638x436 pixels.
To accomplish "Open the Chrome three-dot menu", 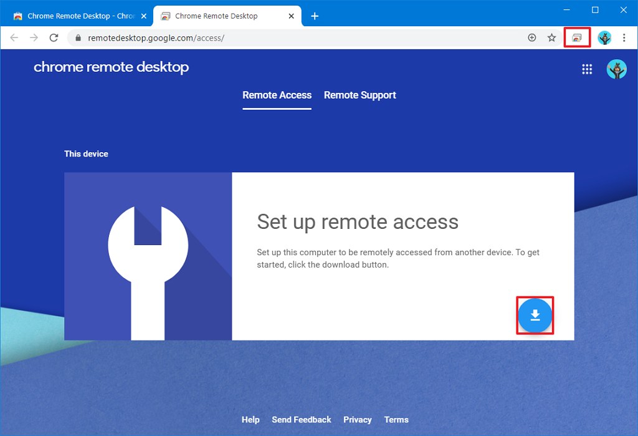I will (624, 38).
